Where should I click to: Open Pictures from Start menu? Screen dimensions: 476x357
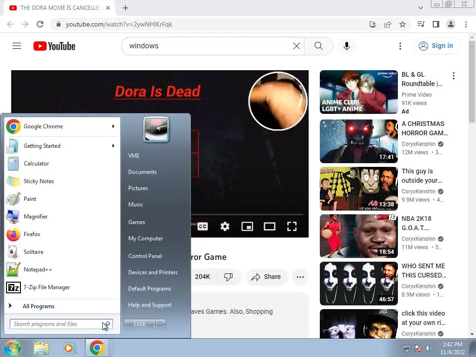138,188
